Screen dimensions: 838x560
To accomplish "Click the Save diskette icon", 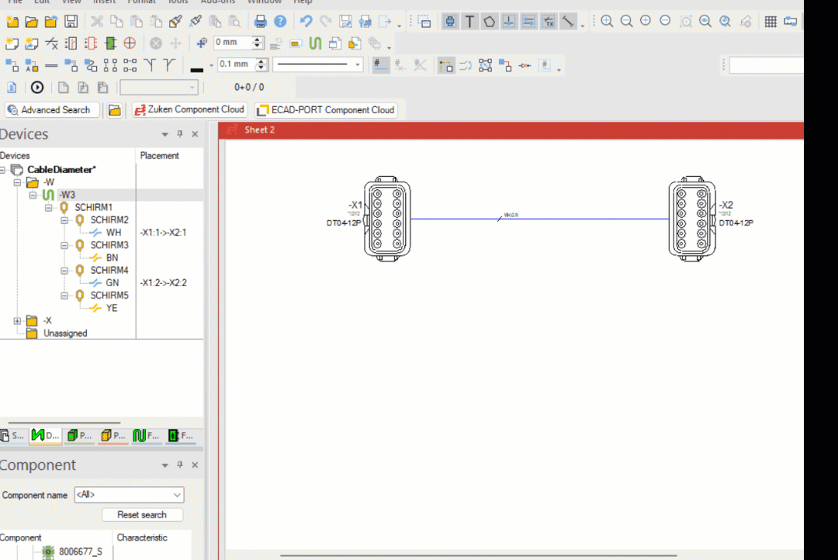I will pyautogui.click(x=71, y=22).
